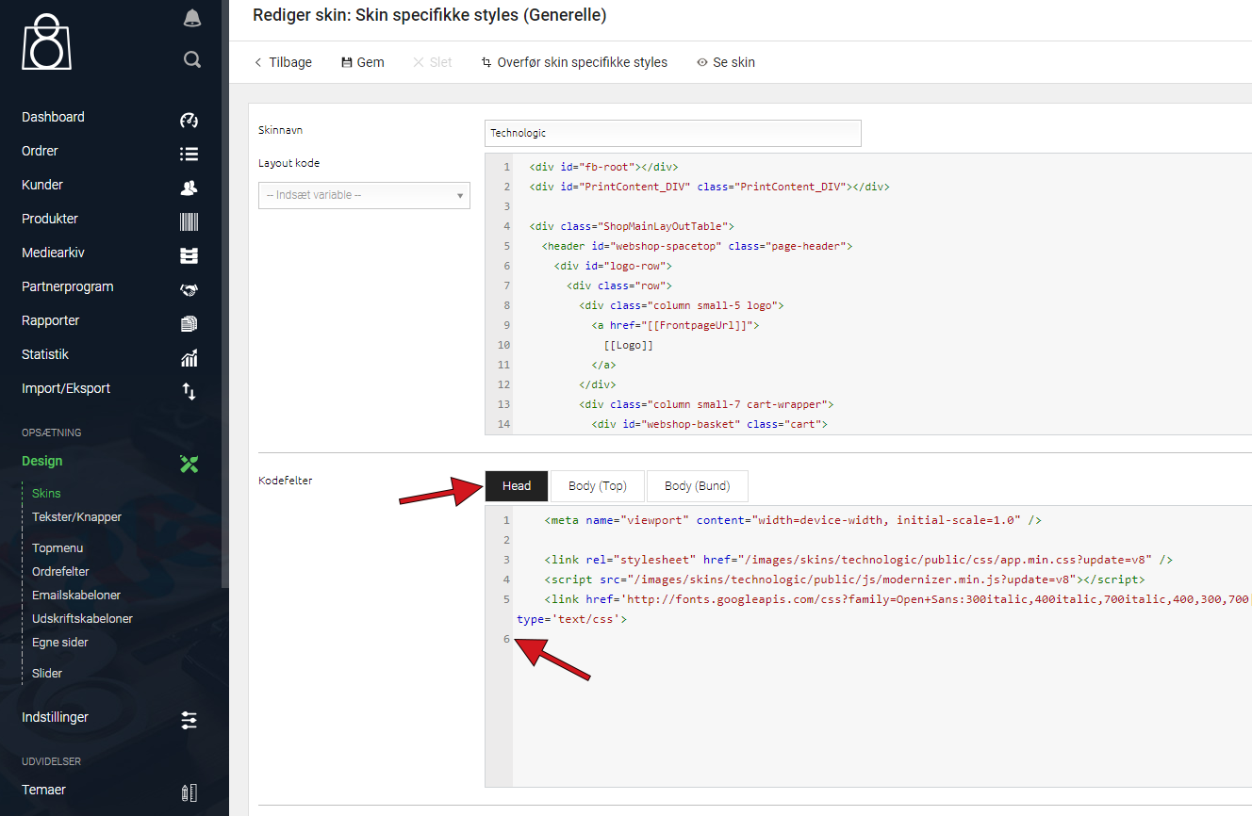Click the notification bell icon
Screen dimensions: 1252x816
(x=191, y=18)
